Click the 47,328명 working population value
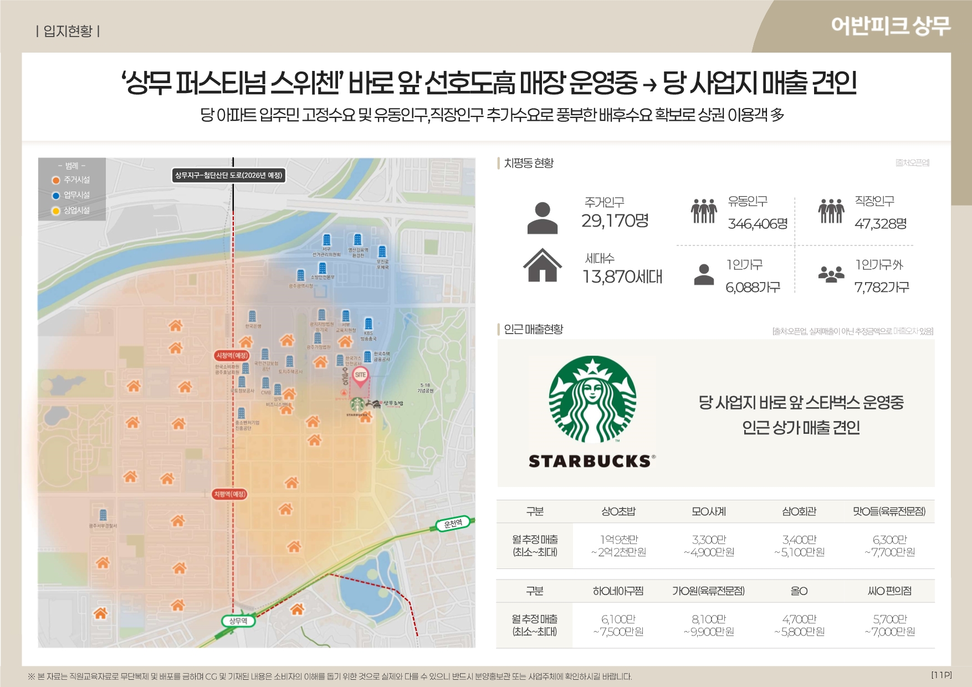Image resolution: width=972 pixels, height=687 pixels. [x=881, y=224]
